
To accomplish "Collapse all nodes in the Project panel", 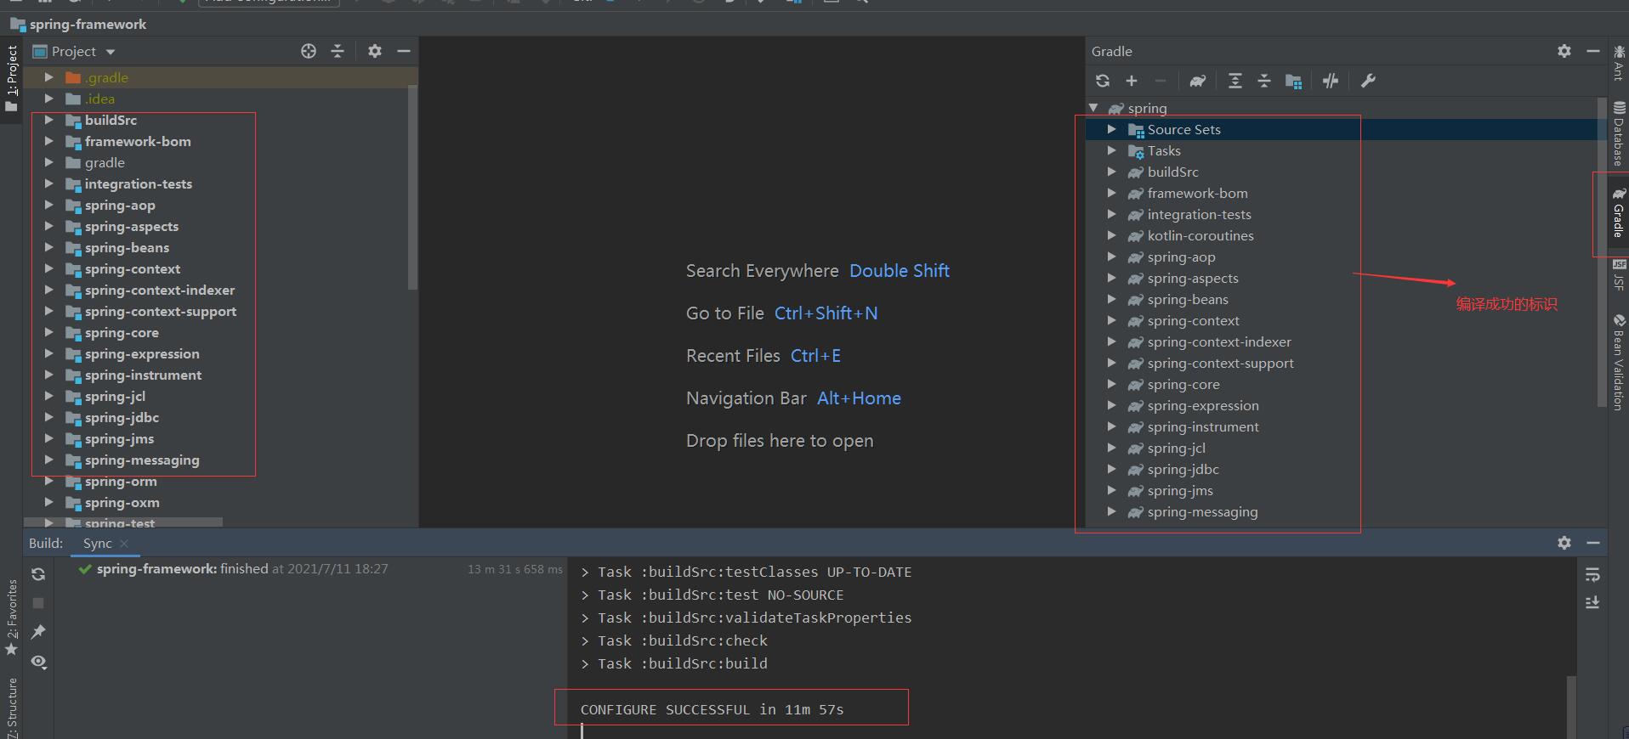I will (x=338, y=51).
